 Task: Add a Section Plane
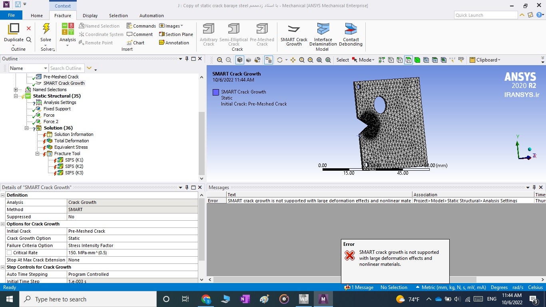176,34
